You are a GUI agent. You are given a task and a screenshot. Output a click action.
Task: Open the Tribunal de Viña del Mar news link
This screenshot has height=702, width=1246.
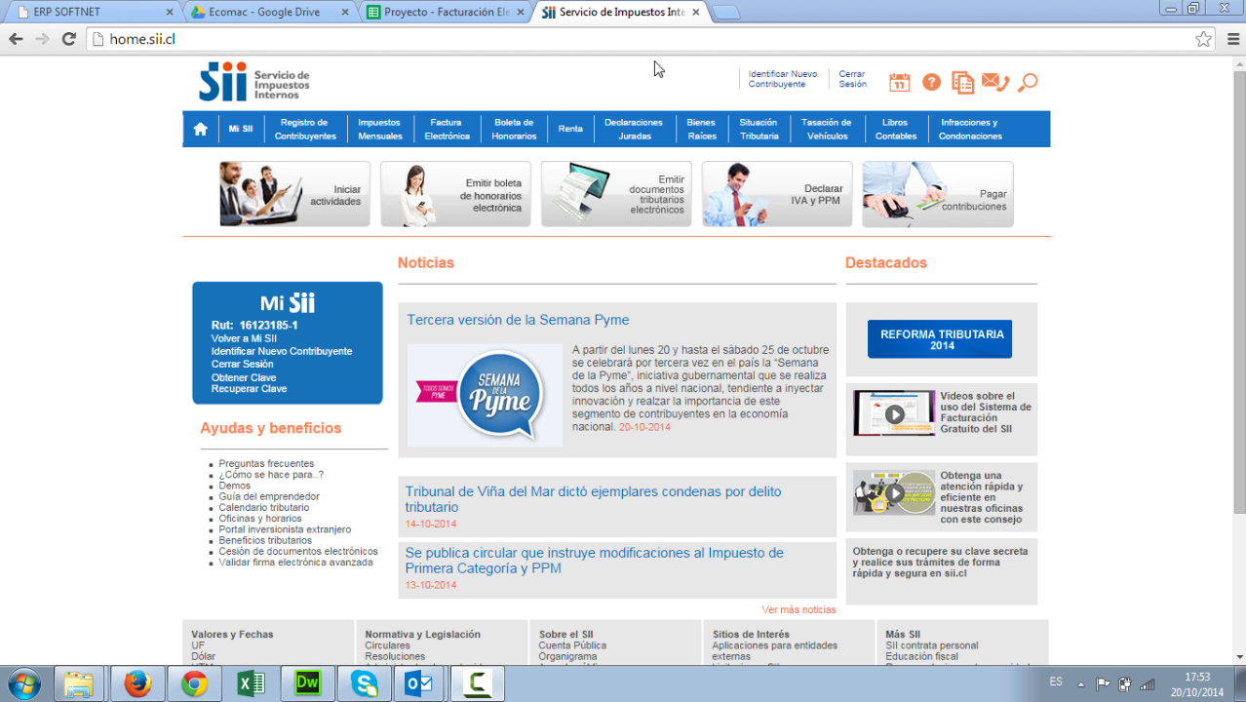[593, 499]
